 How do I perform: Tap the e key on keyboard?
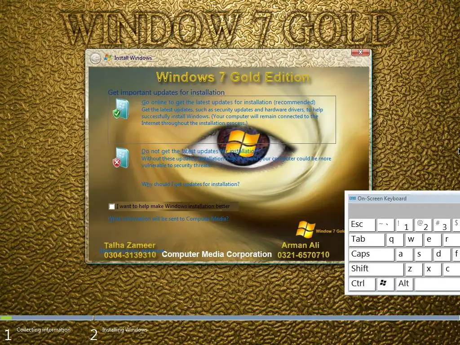[x=433, y=239]
